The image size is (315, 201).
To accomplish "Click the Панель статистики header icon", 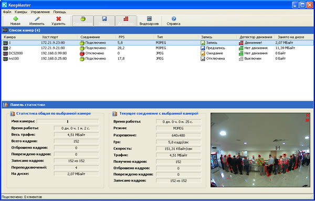I will 6,105.
